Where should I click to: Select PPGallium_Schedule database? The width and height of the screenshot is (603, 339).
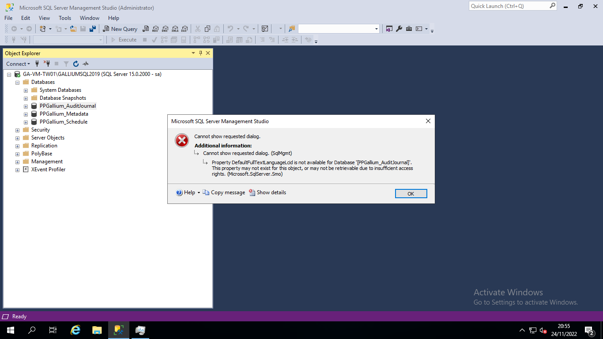64,122
